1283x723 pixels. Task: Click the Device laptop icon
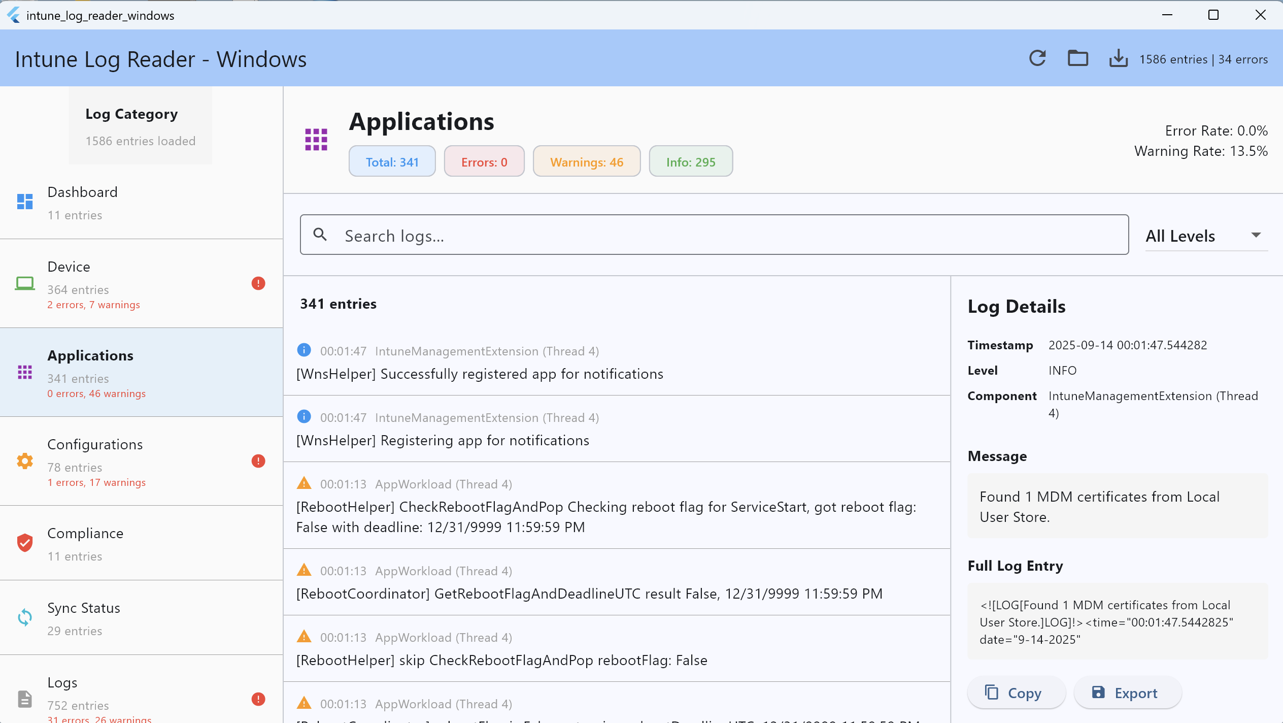(x=24, y=283)
